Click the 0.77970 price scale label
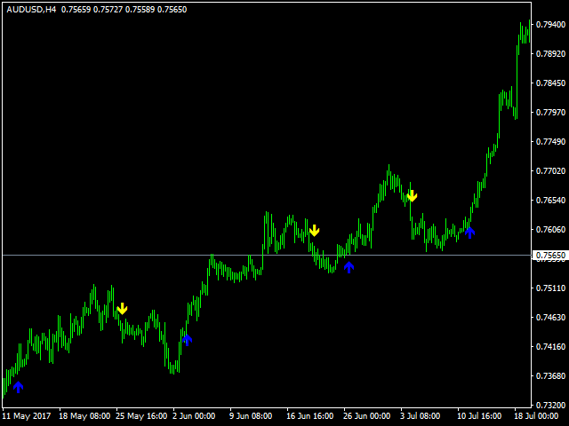The width and height of the screenshot is (569, 426). pyautogui.click(x=550, y=113)
